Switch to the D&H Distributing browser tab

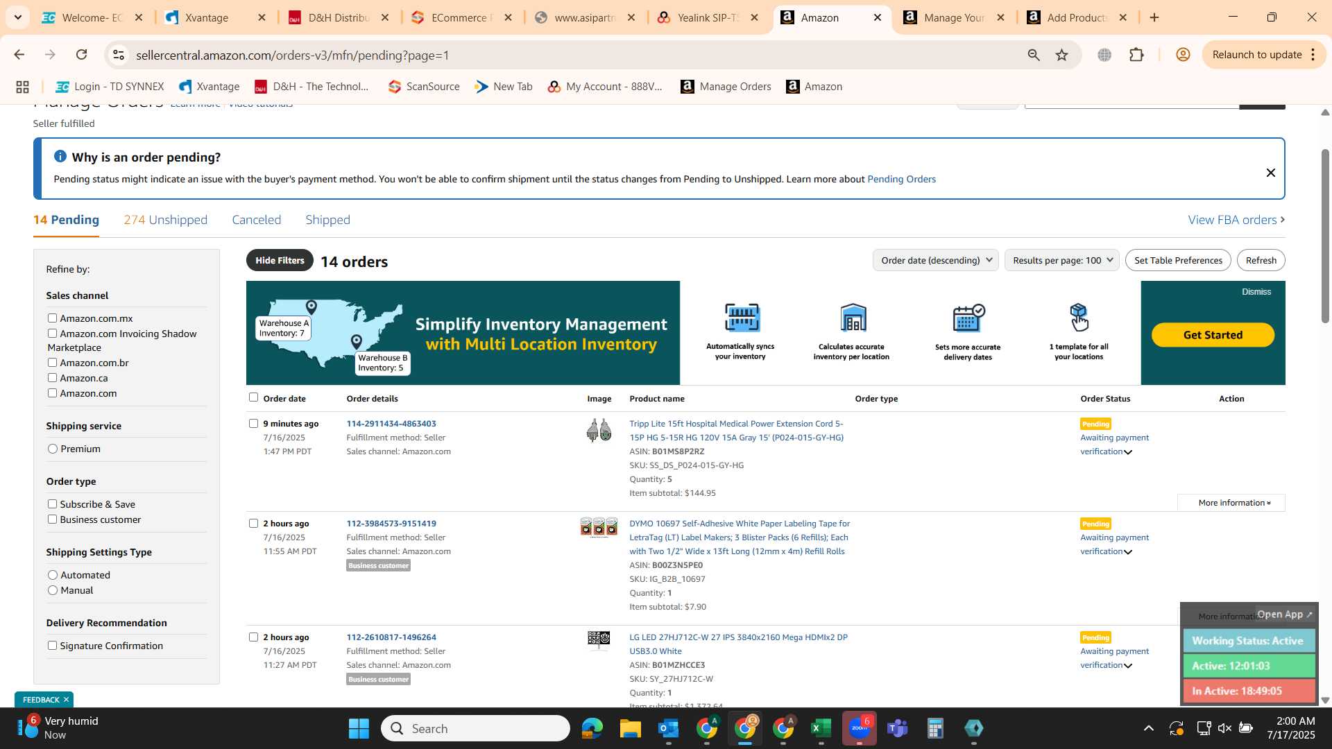tap(339, 17)
